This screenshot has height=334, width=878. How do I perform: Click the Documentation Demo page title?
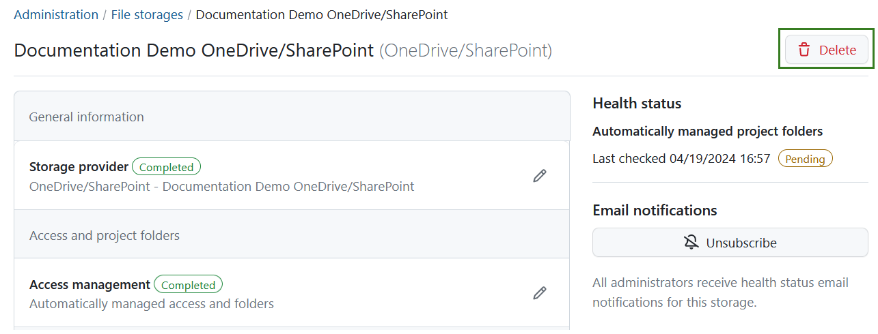pyautogui.click(x=193, y=50)
